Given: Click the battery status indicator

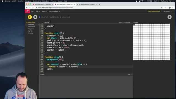Looking at the screenshot, I should click(150, 1).
